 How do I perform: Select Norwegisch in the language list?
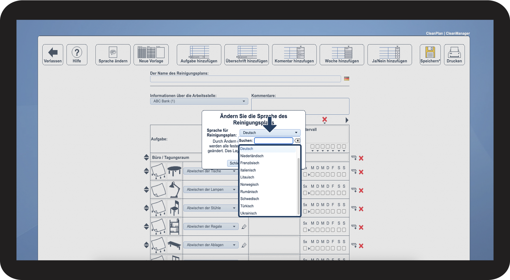(249, 184)
